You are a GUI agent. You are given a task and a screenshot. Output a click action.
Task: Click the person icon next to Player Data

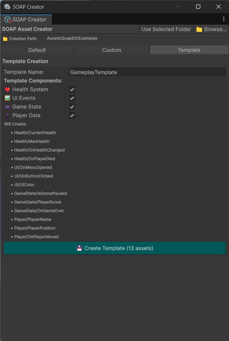click(8, 115)
